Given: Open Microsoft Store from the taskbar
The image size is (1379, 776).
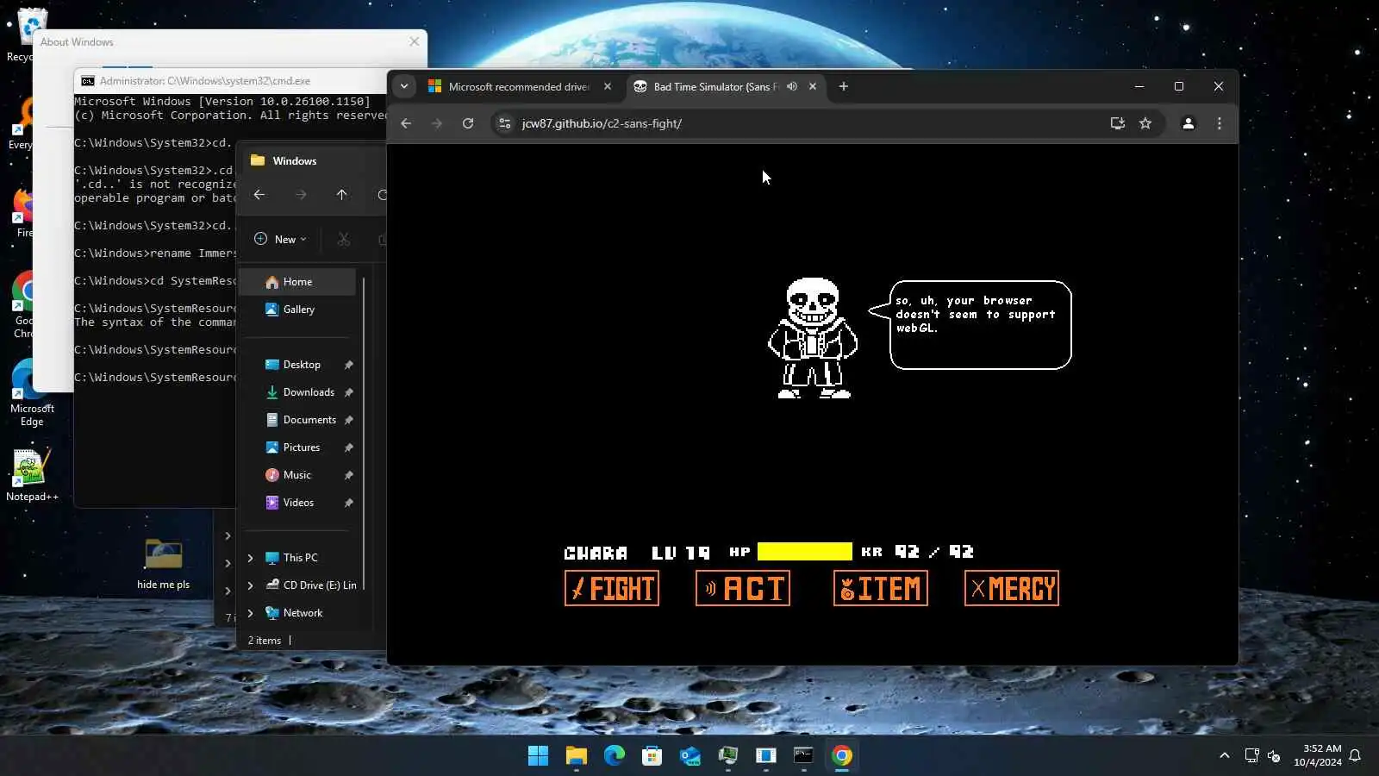Looking at the screenshot, I should click(652, 756).
